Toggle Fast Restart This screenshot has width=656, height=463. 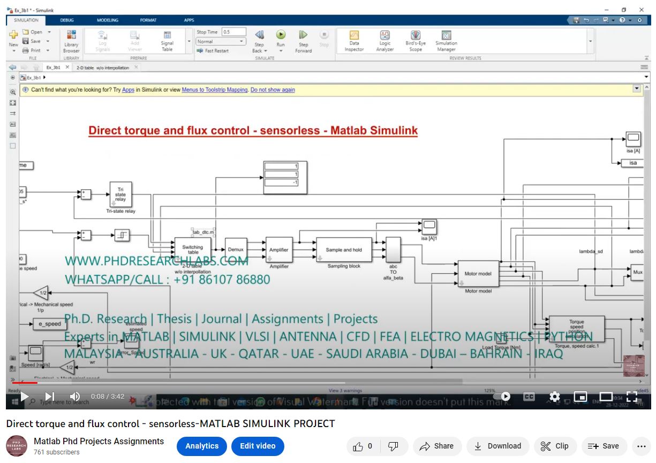[213, 51]
